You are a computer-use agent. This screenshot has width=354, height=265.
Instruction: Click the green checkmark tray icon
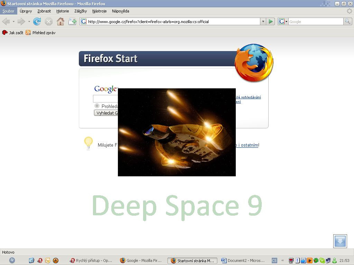322,261
